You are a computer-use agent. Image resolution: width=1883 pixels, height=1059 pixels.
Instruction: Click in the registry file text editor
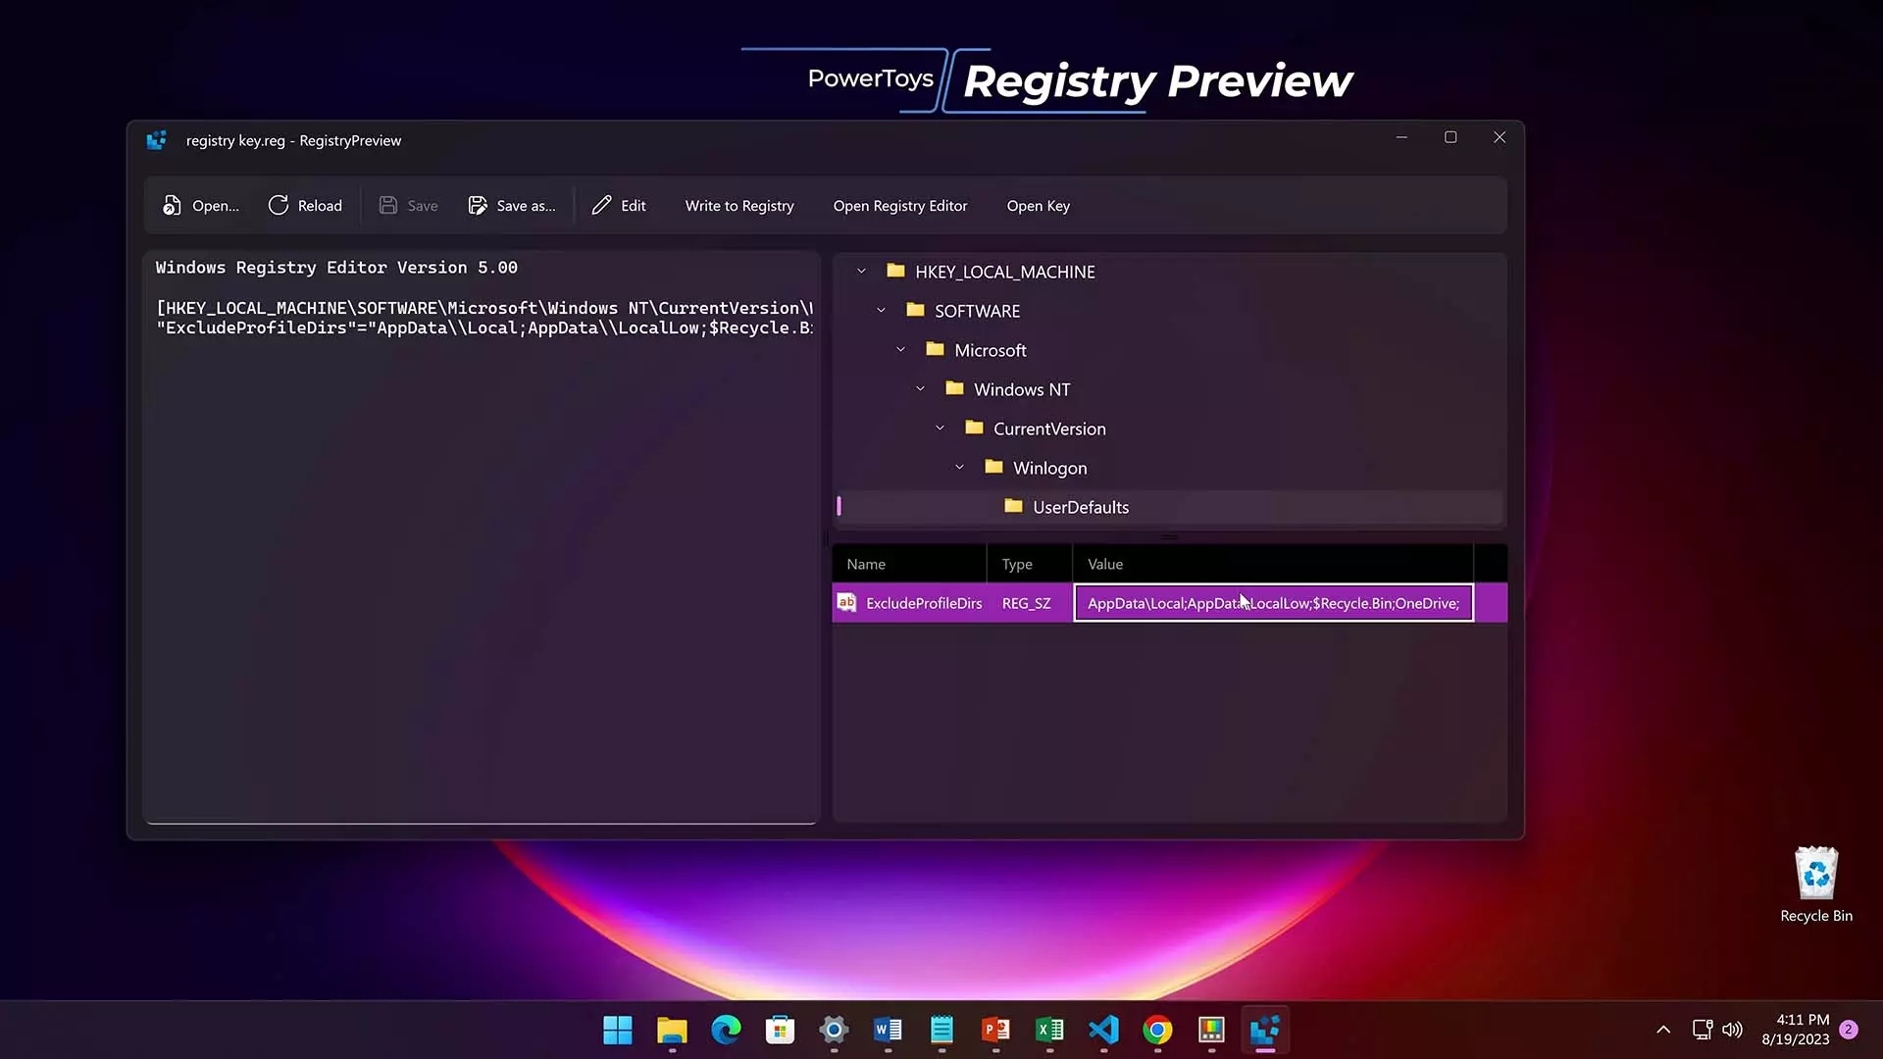pos(481,537)
